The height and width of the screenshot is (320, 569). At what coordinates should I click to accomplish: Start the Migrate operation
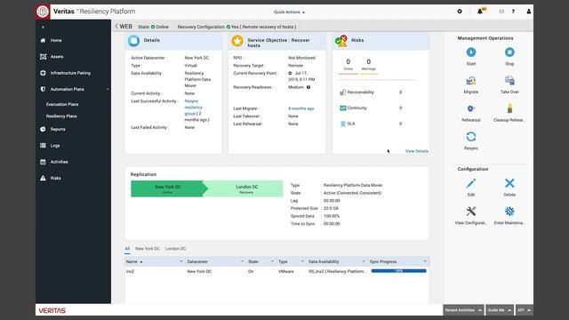tap(470, 81)
